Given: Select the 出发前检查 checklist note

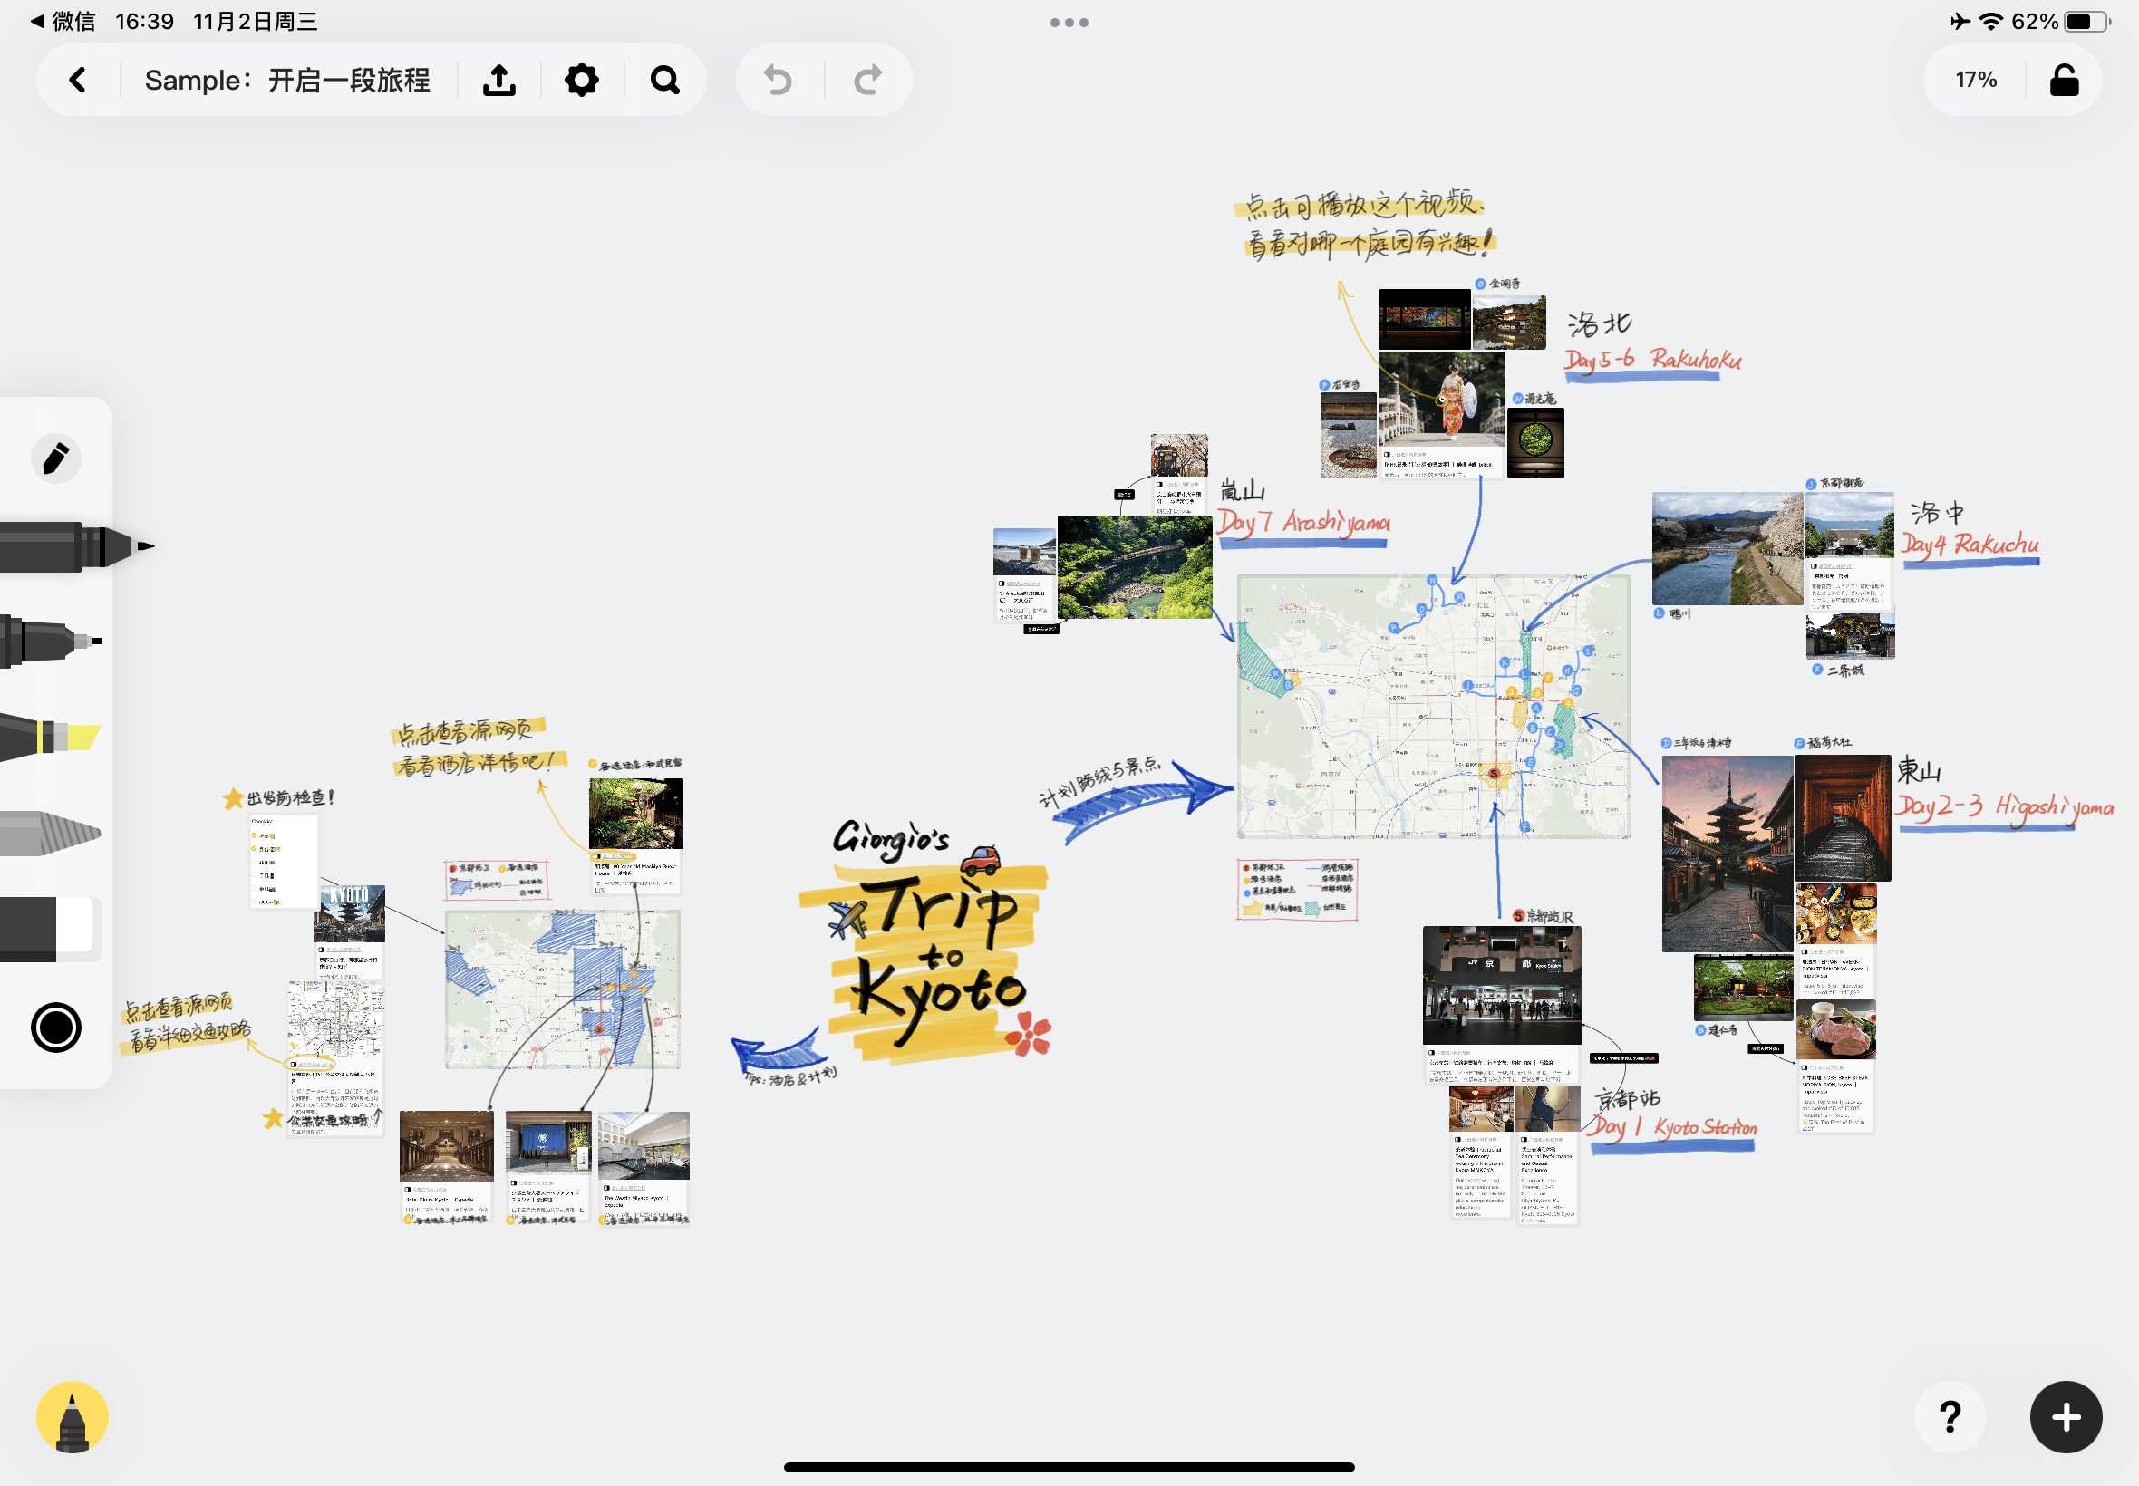Looking at the screenshot, I should pos(284,862).
